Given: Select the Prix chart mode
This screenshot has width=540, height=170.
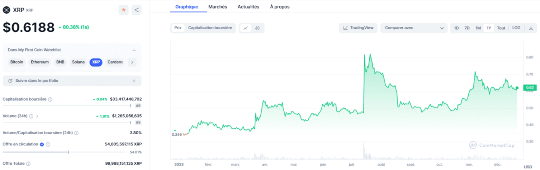Looking at the screenshot, I should (x=178, y=28).
